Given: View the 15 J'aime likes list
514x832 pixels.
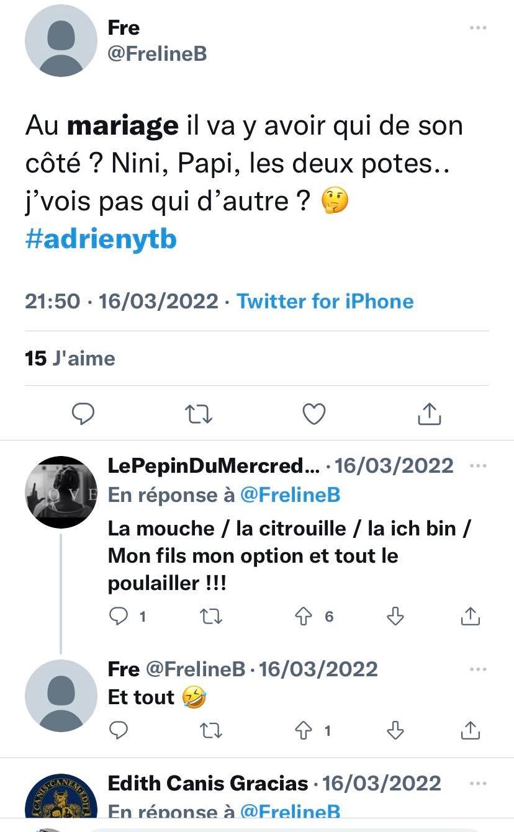Looking at the screenshot, I should (x=70, y=359).
